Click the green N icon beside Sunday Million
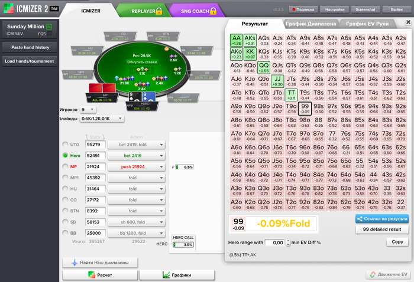Image resolution: width=414 pixels, height=282 pixels. tap(49, 27)
